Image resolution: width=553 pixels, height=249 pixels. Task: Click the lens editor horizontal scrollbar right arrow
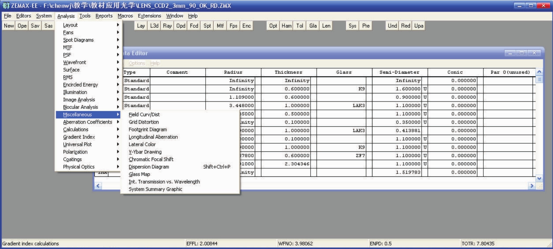pos(533,186)
